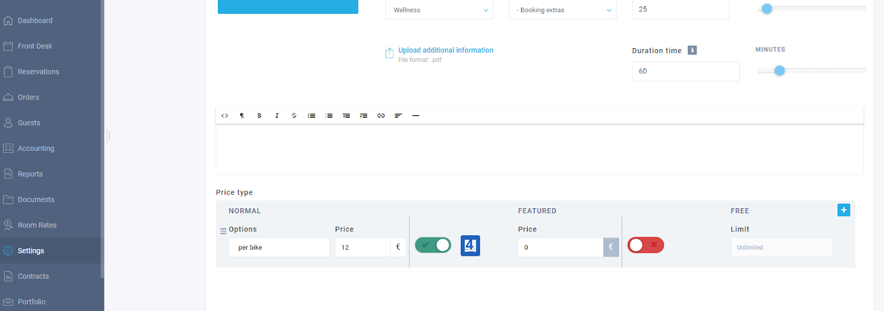
Task: Go to Room Rates
Action: pos(37,225)
